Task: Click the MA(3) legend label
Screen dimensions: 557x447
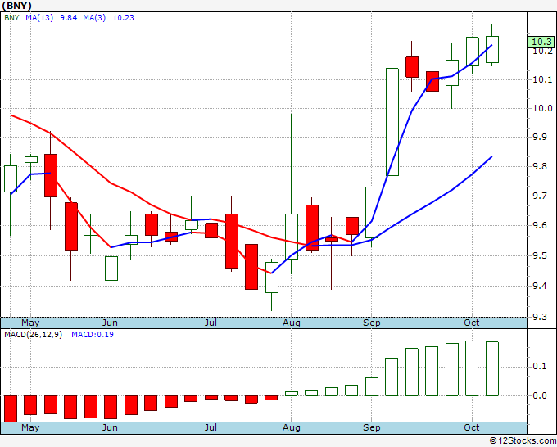Action: [94, 18]
